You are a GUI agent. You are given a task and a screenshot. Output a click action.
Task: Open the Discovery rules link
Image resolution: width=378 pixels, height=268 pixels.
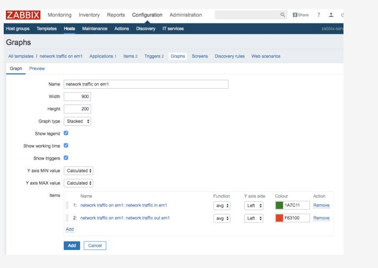(230, 56)
